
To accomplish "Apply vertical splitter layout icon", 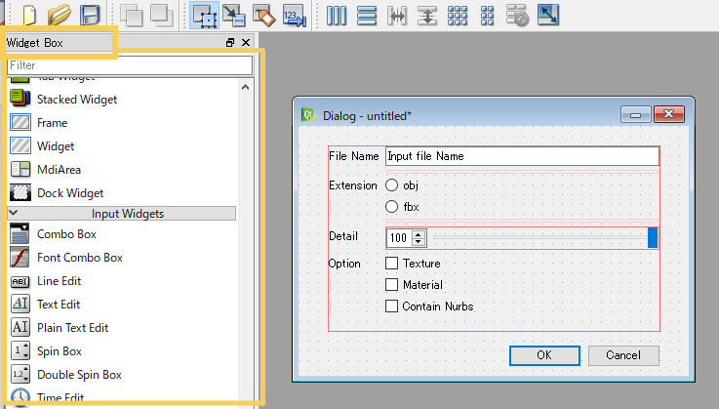I will coord(427,16).
